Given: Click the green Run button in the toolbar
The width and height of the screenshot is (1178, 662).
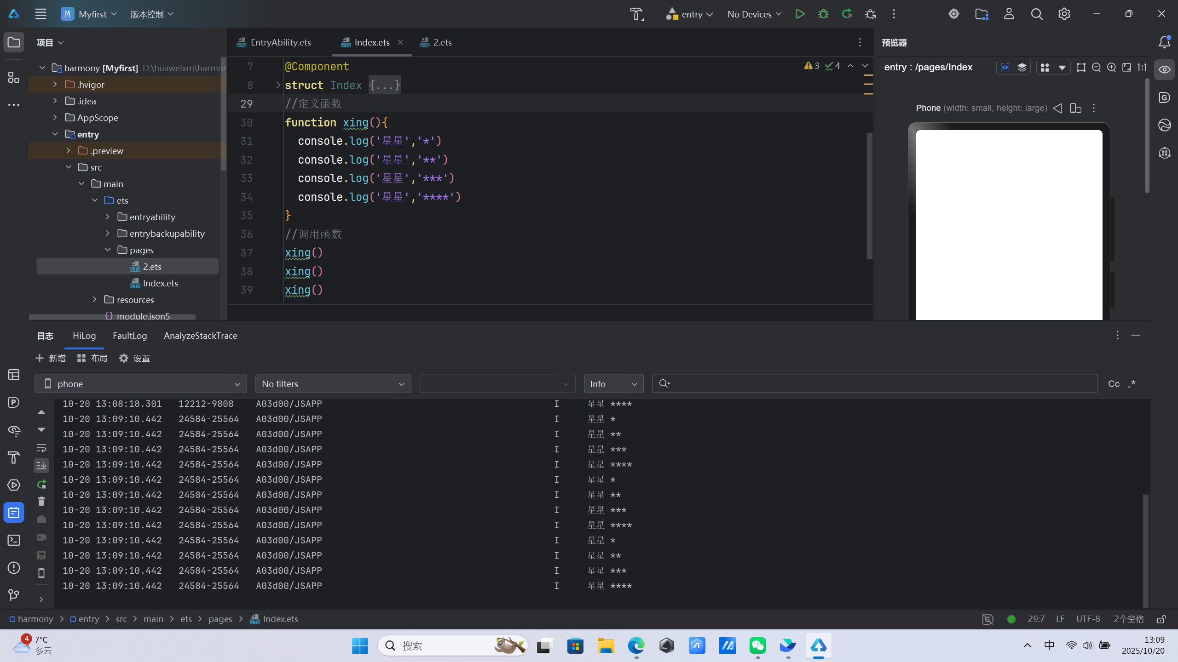Looking at the screenshot, I should click(800, 14).
